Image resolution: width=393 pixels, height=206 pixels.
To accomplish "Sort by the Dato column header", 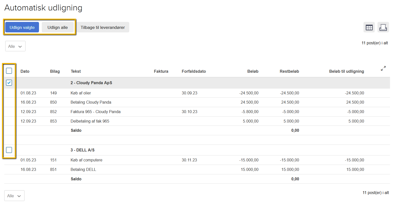I will 25,71.
